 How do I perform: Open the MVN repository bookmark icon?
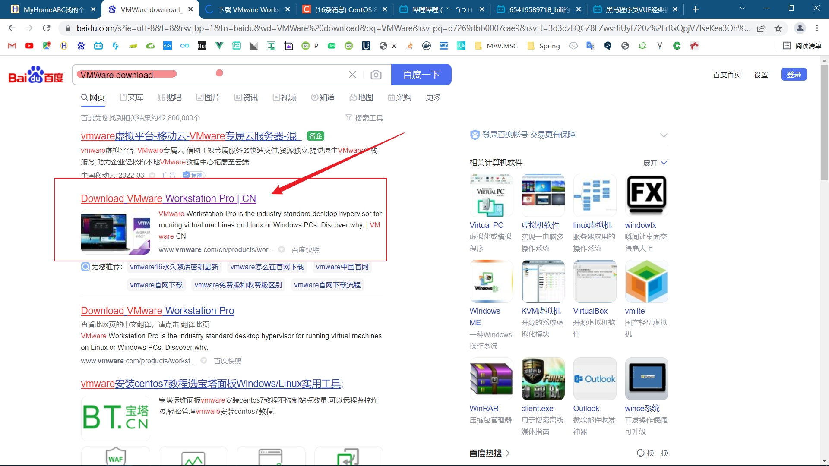point(444,46)
